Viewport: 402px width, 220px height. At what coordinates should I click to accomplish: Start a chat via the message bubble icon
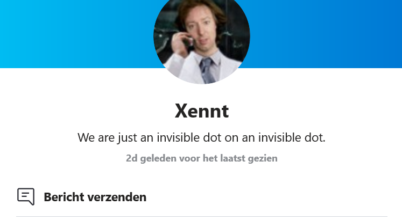click(x=26, y=196)
